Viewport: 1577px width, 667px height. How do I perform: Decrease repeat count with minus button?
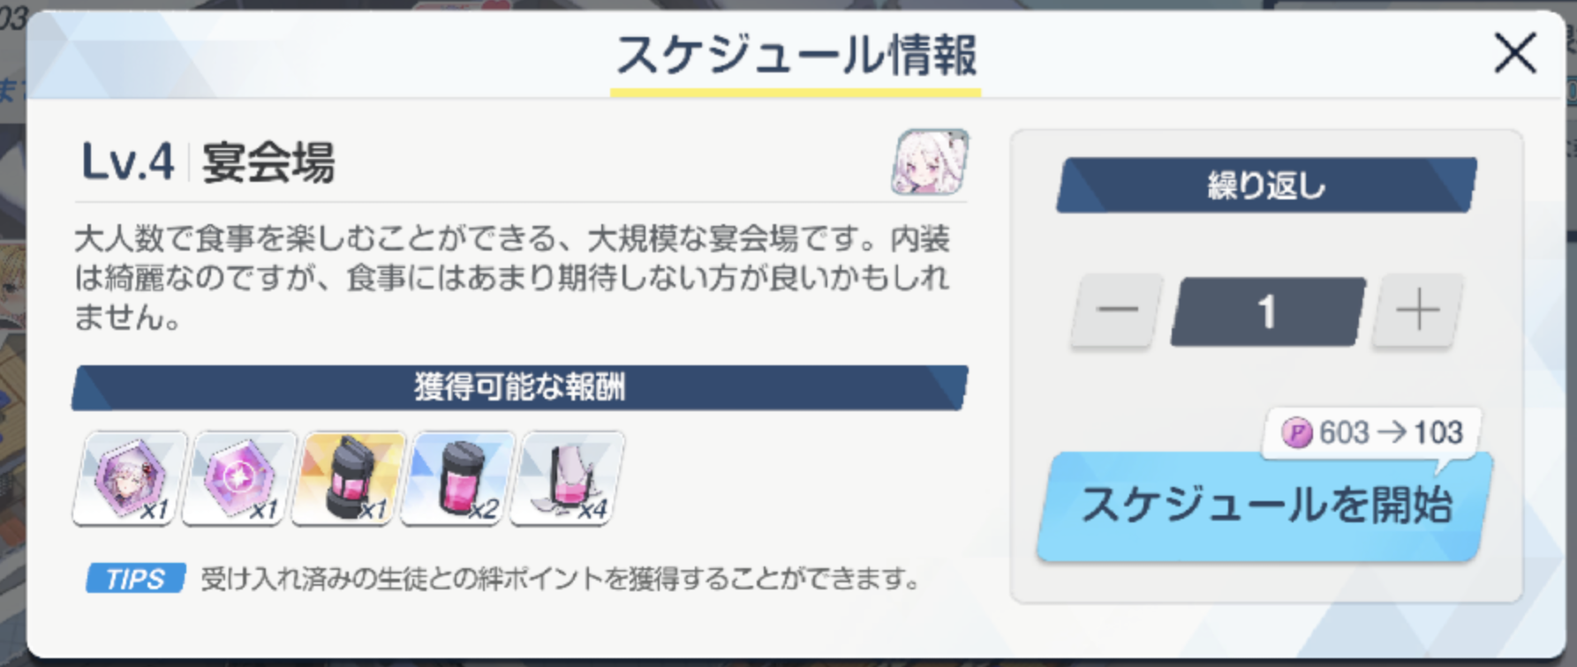point(1116,311)
